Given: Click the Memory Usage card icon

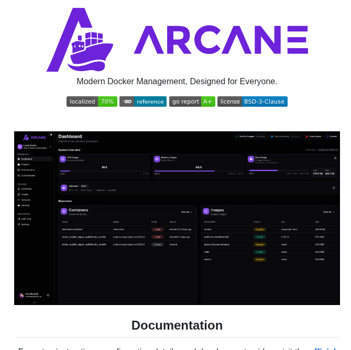Looking at the screenshot, I should [157, 159].
